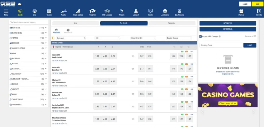Screen dimensions: 264x127
Task: Open the Casino slot-machine icon
Action: [49, 11]
